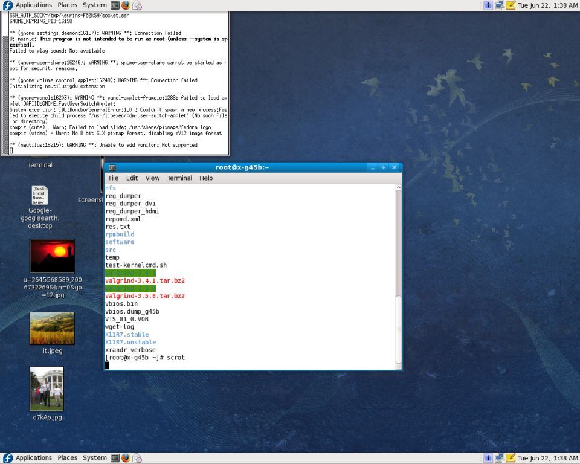
Task: Click the blue info notification icon in top panel
Action: coord(488,5)
